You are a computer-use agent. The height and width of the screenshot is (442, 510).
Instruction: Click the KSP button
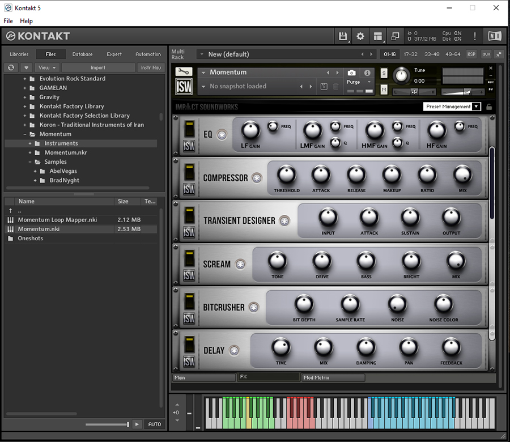471,54
